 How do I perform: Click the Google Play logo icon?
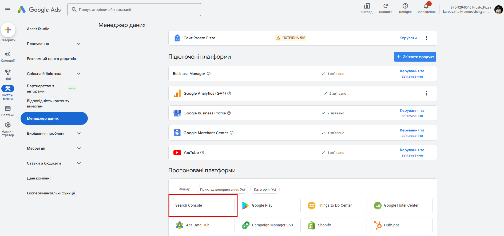[x=245, y=206]
